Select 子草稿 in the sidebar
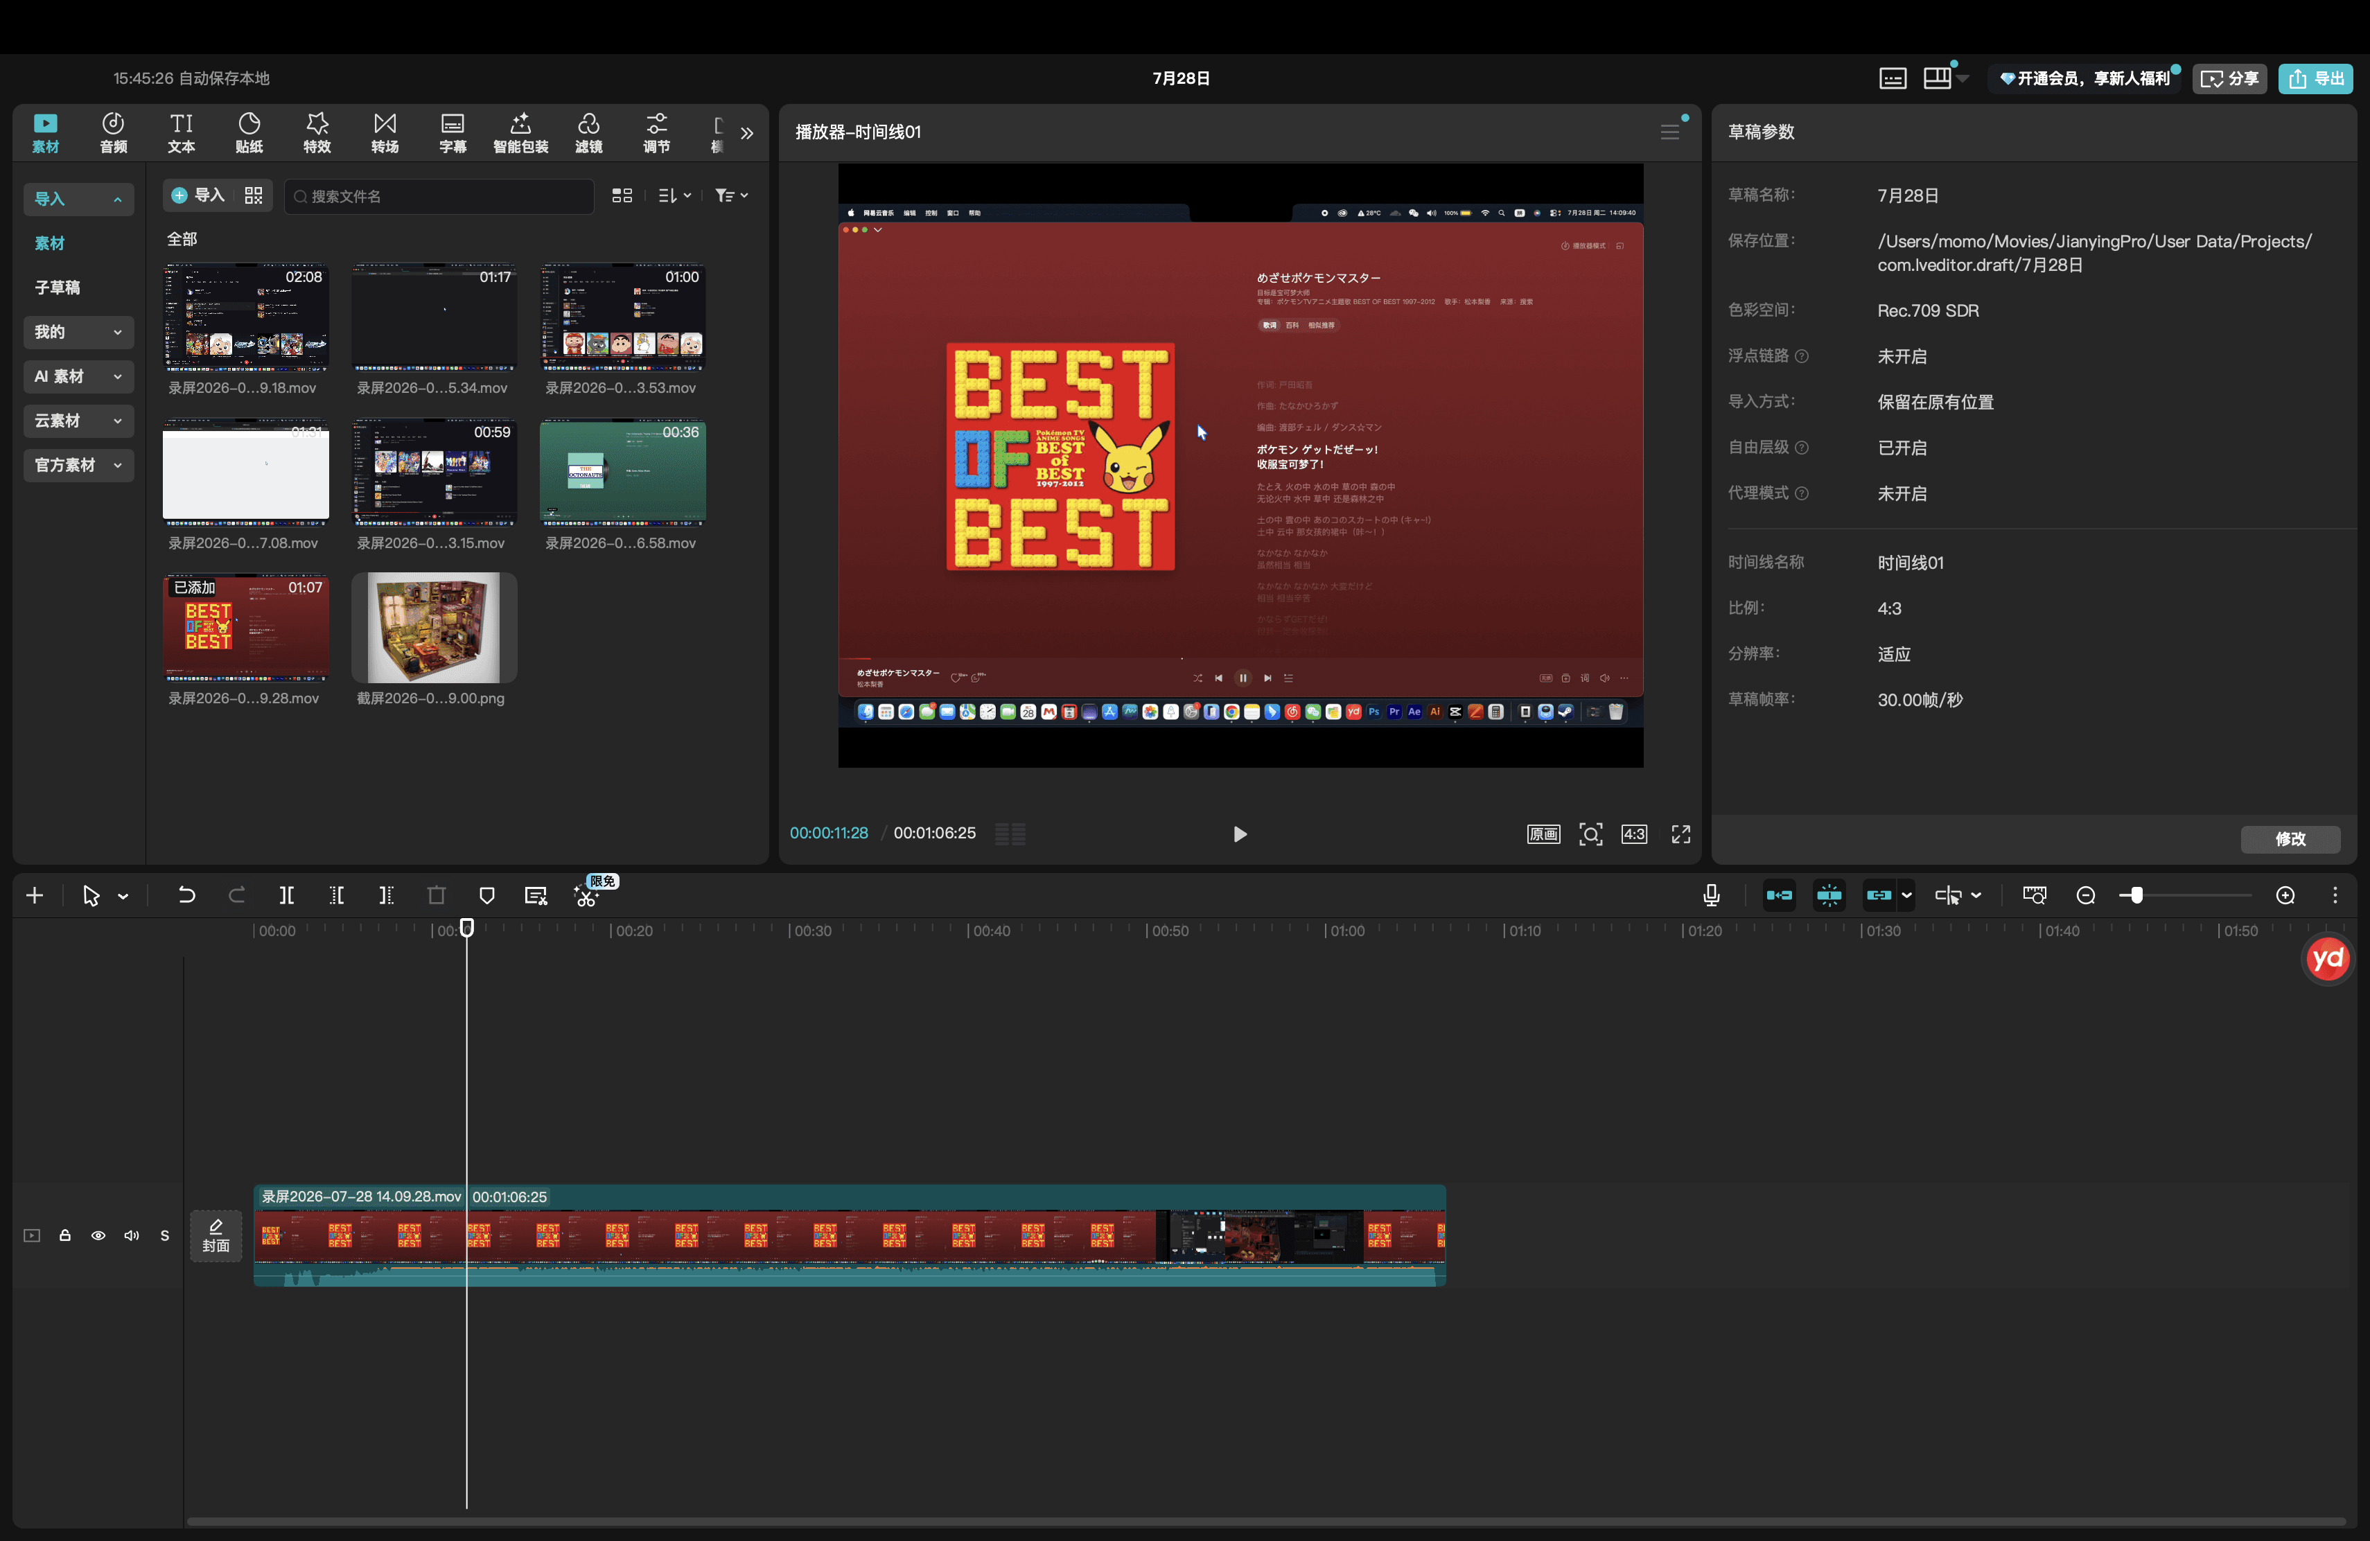This screenshot has width=2370, height=1541. 58,288
